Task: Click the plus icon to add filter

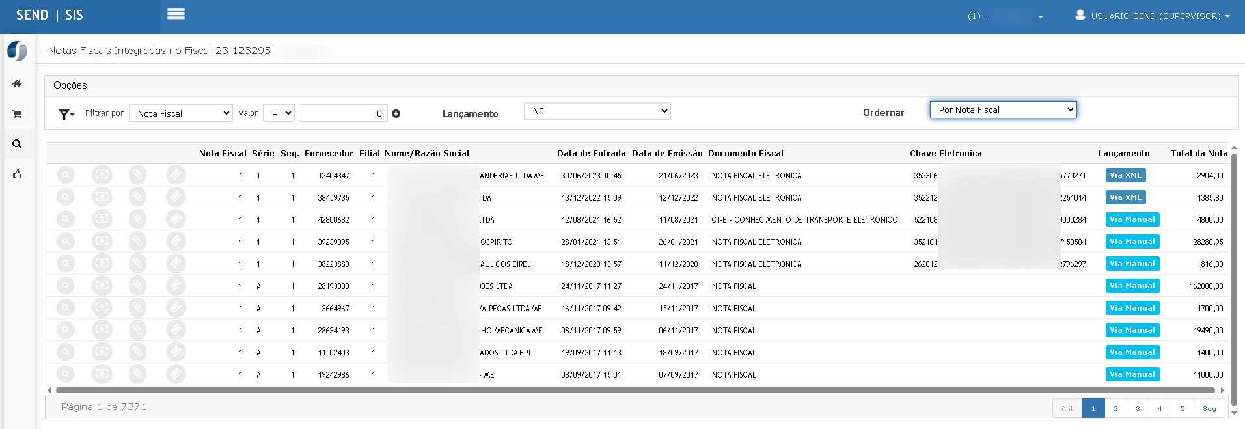Action: click(396, 113)
